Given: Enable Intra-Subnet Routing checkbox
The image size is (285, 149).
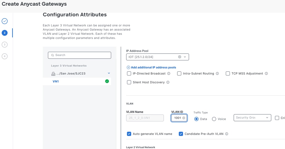Looking at the screenshot, I should pyautogui.click(x=179, y=74).
